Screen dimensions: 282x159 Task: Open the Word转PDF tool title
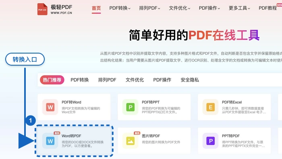pyautogui.click(x=71, y=136)
